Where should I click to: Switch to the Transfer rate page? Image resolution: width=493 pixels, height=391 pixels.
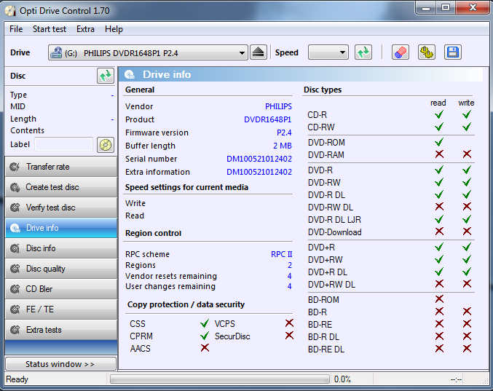(x=61, y=167)
